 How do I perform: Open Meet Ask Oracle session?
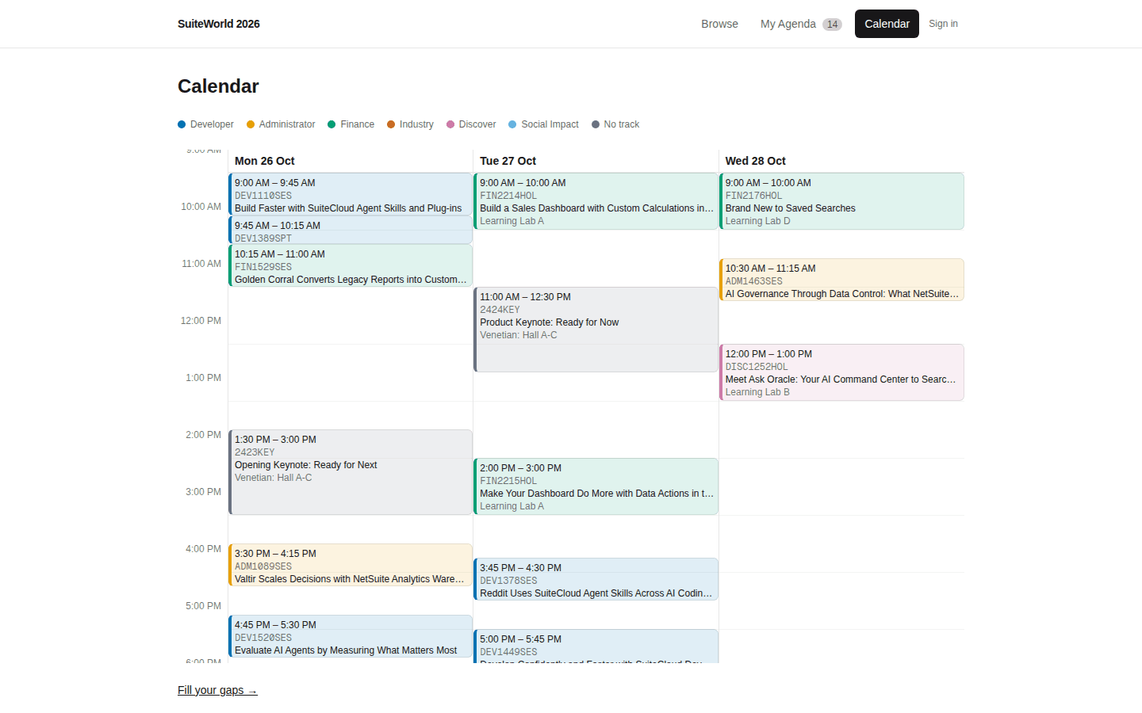(841, 372)
